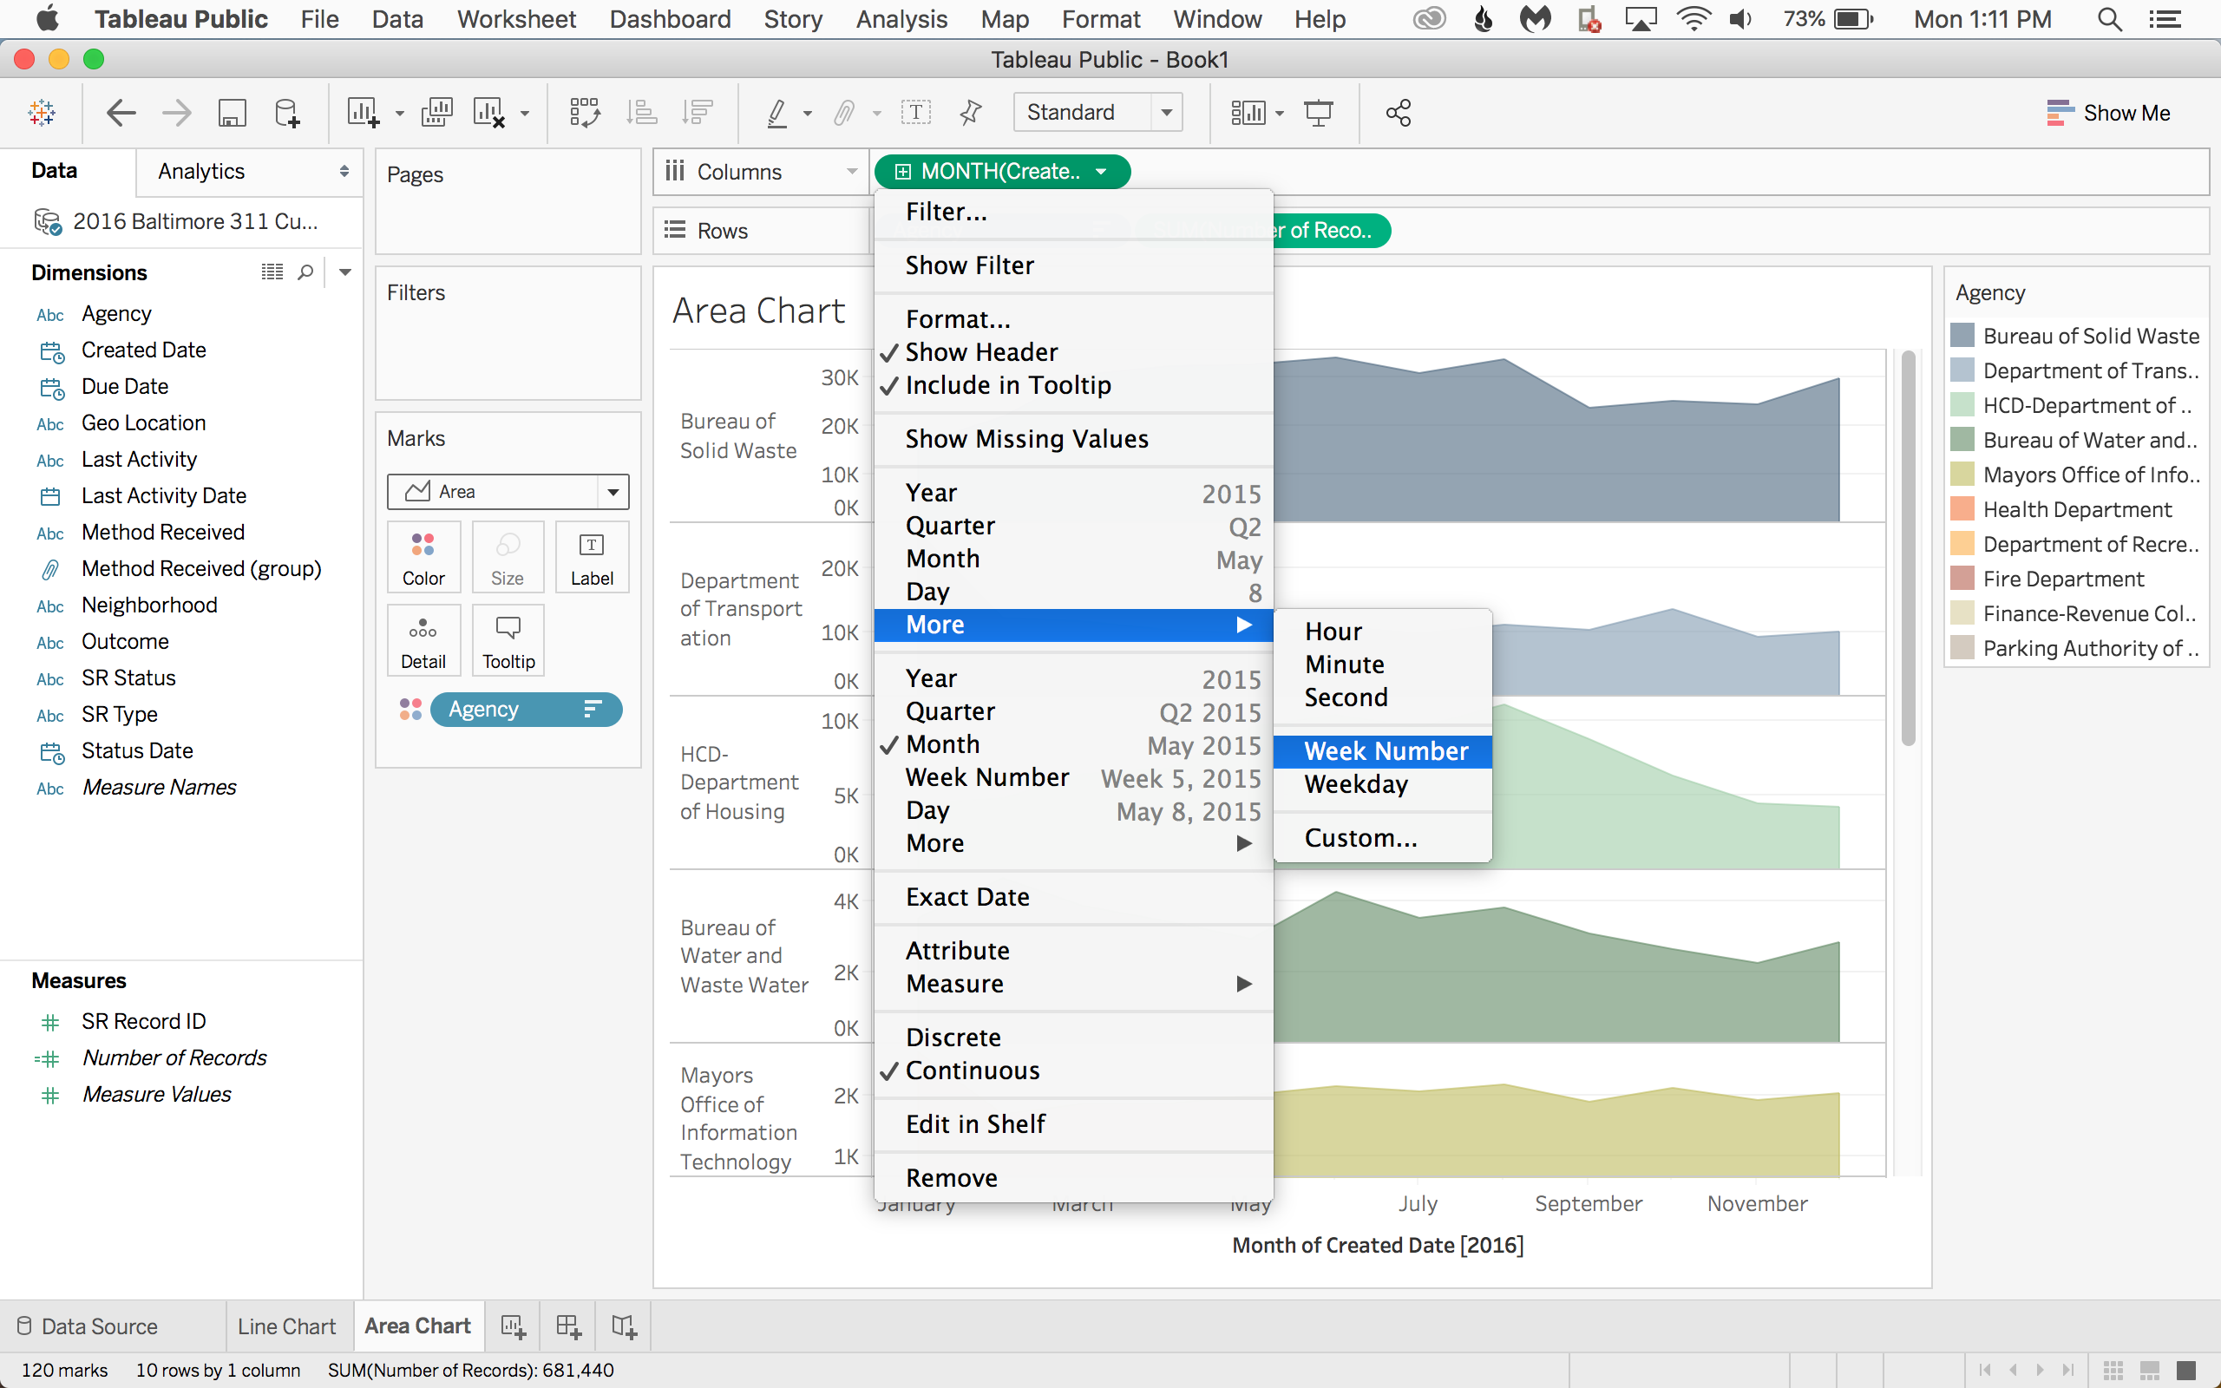Open the Color card in Marks
This screenshot has width=2221, height=1388.
click(x=423, y=557)
